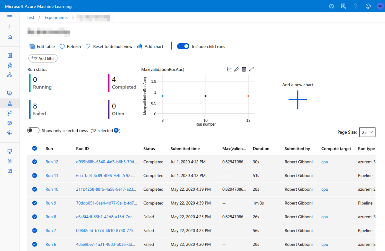The image size is (385, 251).
Task: Uncheck the Run 12 row checkbox
Action: [34, 162]
